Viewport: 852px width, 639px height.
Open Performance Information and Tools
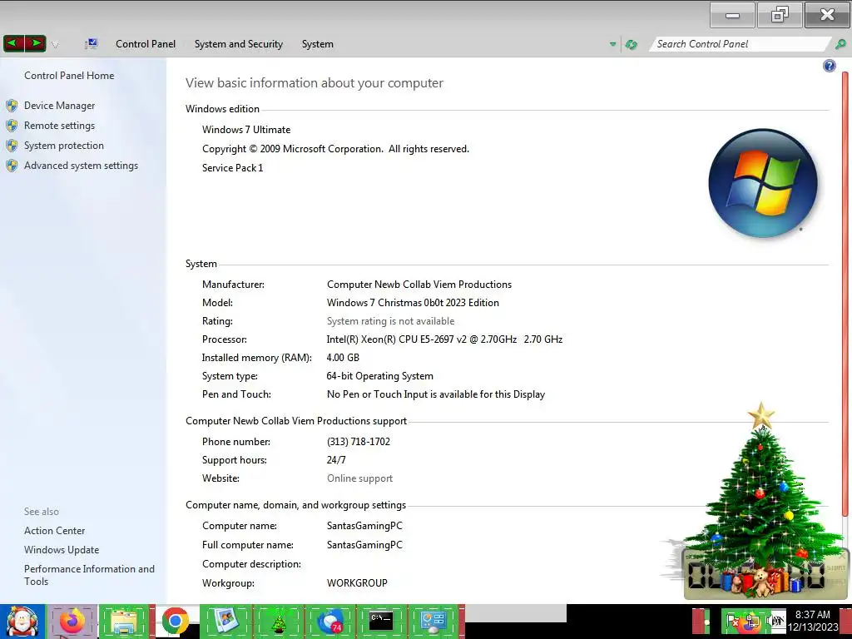coord(89,575)
